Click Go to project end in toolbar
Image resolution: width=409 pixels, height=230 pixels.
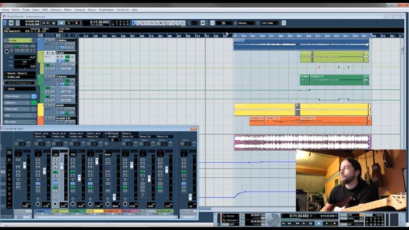click(48, 23)
